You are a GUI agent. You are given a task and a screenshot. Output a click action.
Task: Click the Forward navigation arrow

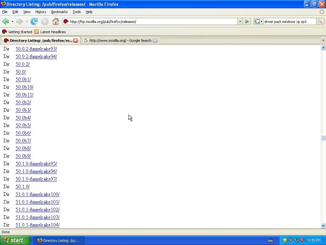point(19,21)
